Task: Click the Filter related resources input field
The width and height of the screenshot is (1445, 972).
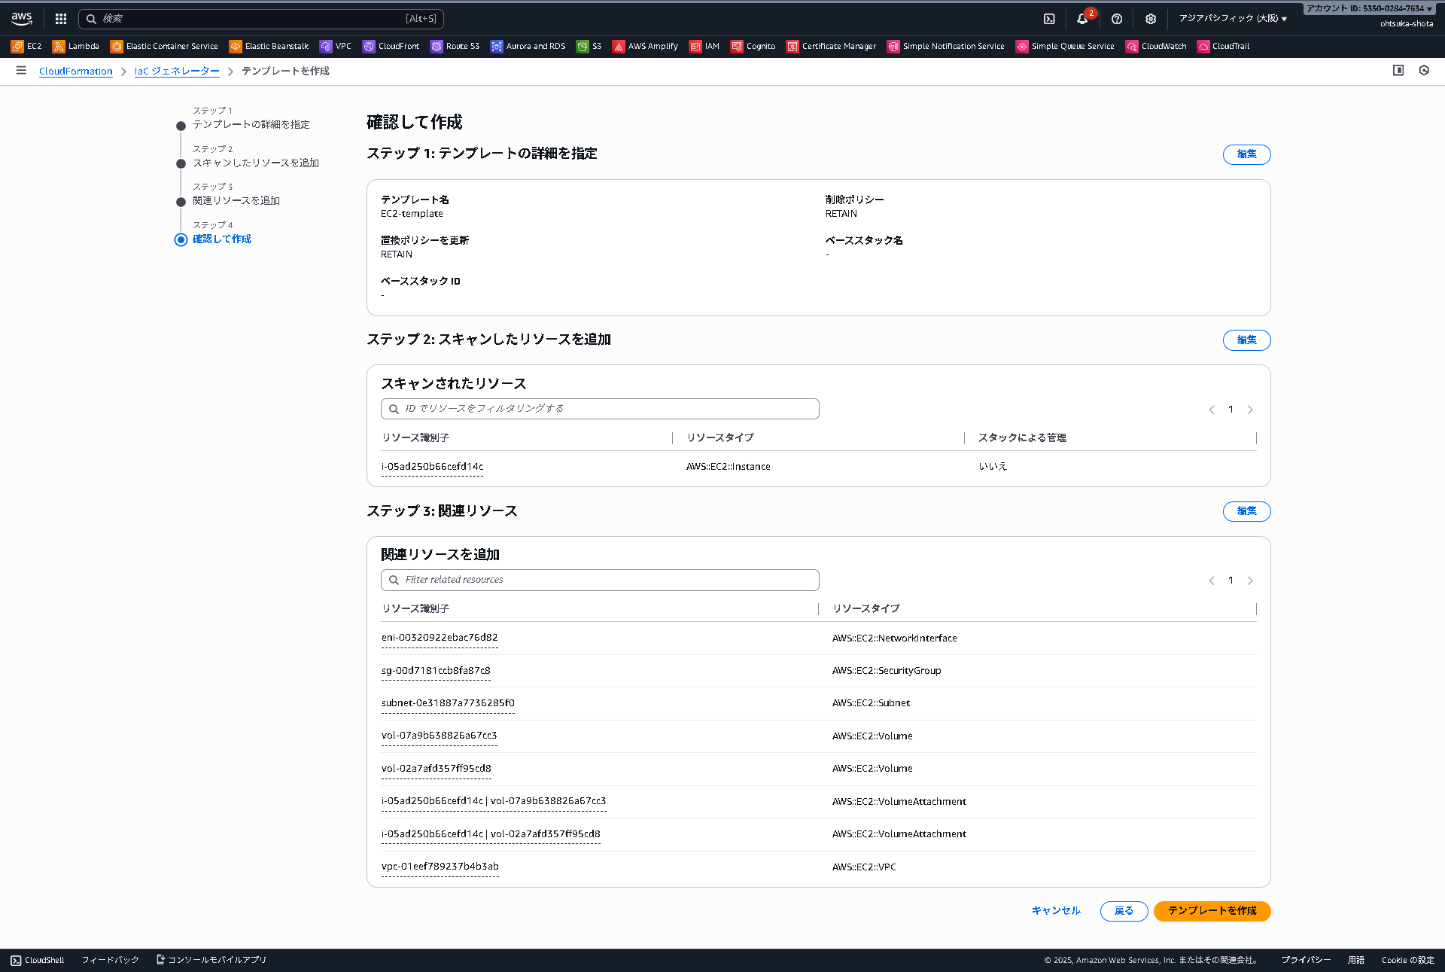Action: [x=600, y=579]
